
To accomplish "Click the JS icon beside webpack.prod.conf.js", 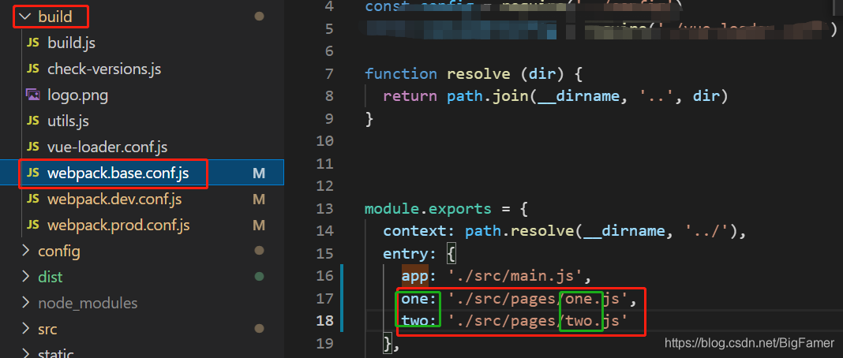I will (x=33, y=225).
